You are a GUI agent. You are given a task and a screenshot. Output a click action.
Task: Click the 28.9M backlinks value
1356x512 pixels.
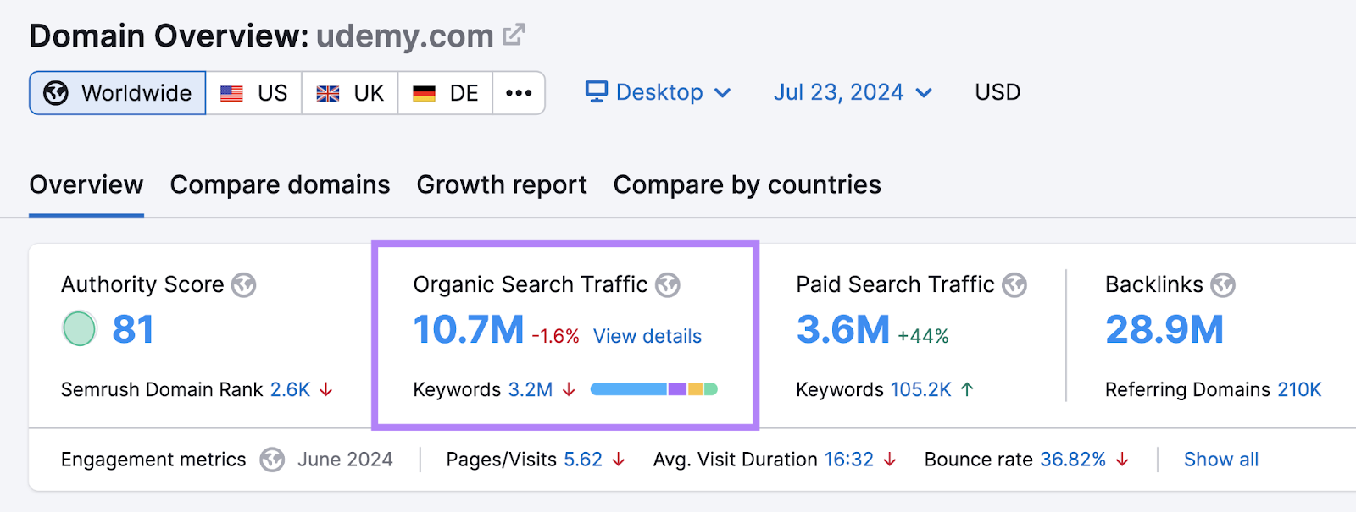[1164, 329]
